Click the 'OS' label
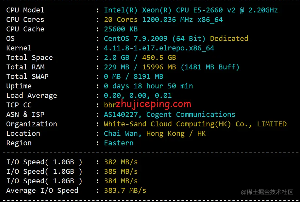Viewport: 300px width, 202px height. 10,39
